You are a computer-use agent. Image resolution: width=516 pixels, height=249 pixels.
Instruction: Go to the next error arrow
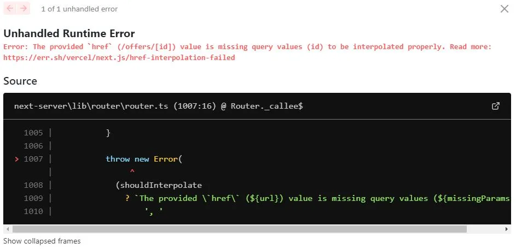point(24,8)
